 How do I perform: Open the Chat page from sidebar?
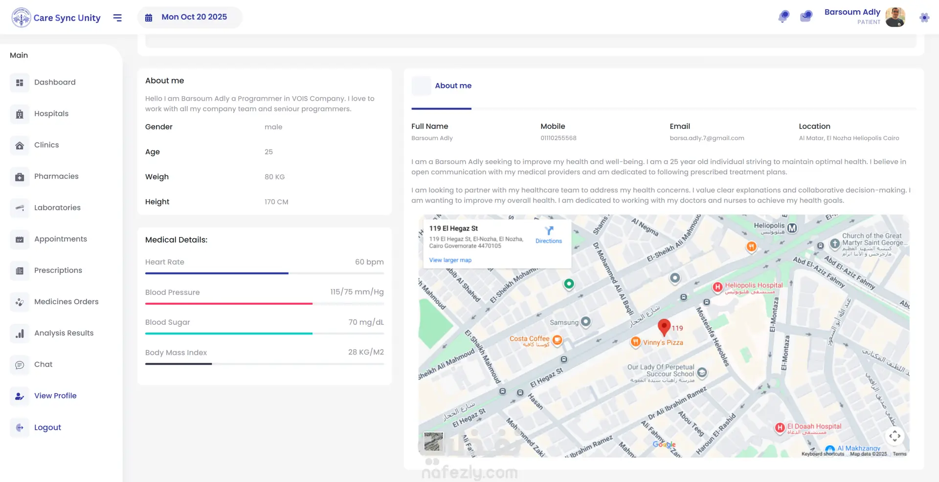pyautogui.click(x=43, y=364)
